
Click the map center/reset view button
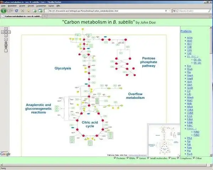[x=6, y=32]
